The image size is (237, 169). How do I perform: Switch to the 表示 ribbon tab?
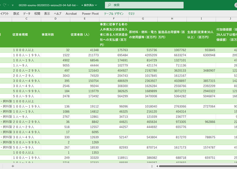click(47, 14)
